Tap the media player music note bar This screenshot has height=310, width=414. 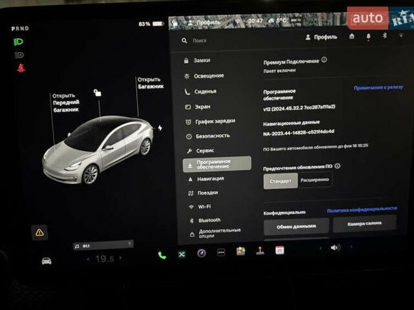click(x=103, y=245)
